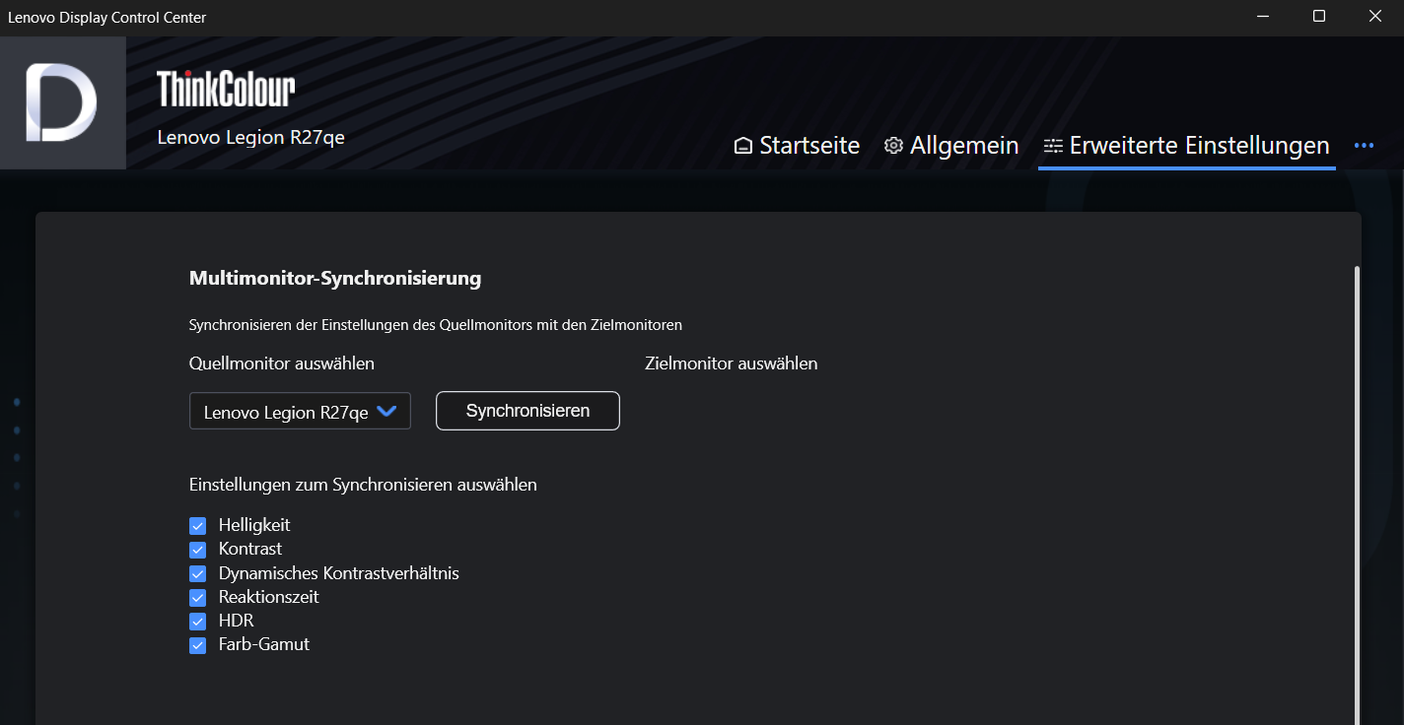Expand the Quellmonitor dropdown Lenovo Legion R27qe
Screen dimensions: 1404x725
pyautogui.click(x=300, y=411)
